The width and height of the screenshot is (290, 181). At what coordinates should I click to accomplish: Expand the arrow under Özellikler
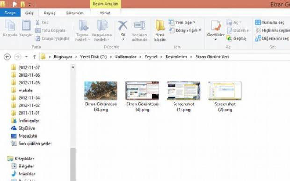(216, 39)
